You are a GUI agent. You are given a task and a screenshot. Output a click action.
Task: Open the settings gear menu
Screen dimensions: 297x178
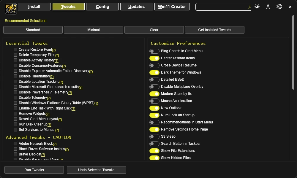pyautogui.click(x=279, y=7)
